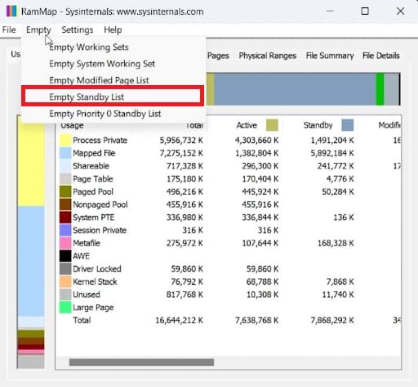Click the horizontal scrollbar thumb
Image resolution: width=418 pixels, height=387 pixels.
coord(141,362)
